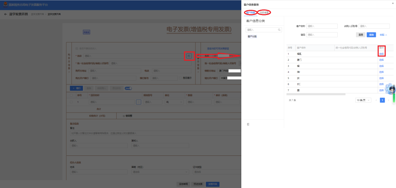Image resolution: width=396 pixels, height=188 pixels.
Task: Focus the 银行账号 input
Action: point(164,78)
